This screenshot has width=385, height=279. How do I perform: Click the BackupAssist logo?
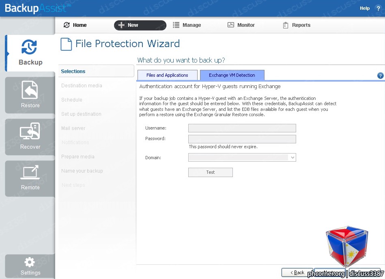coord(37,8)
